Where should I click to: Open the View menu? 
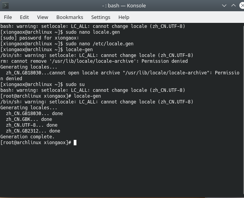(43, 17)
